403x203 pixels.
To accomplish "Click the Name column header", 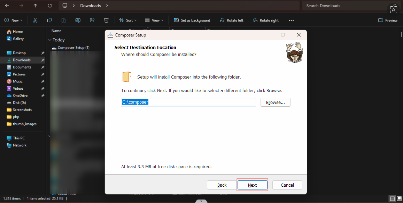I will (x=56, y=31).
